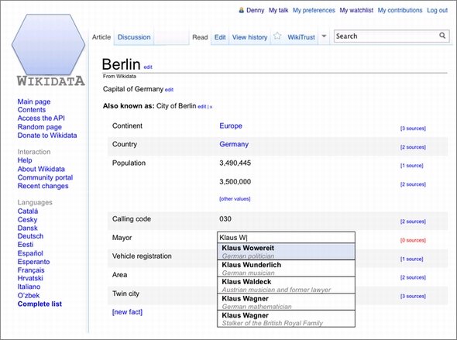View Recent changes
457x340 pixels.
[43, 186]
